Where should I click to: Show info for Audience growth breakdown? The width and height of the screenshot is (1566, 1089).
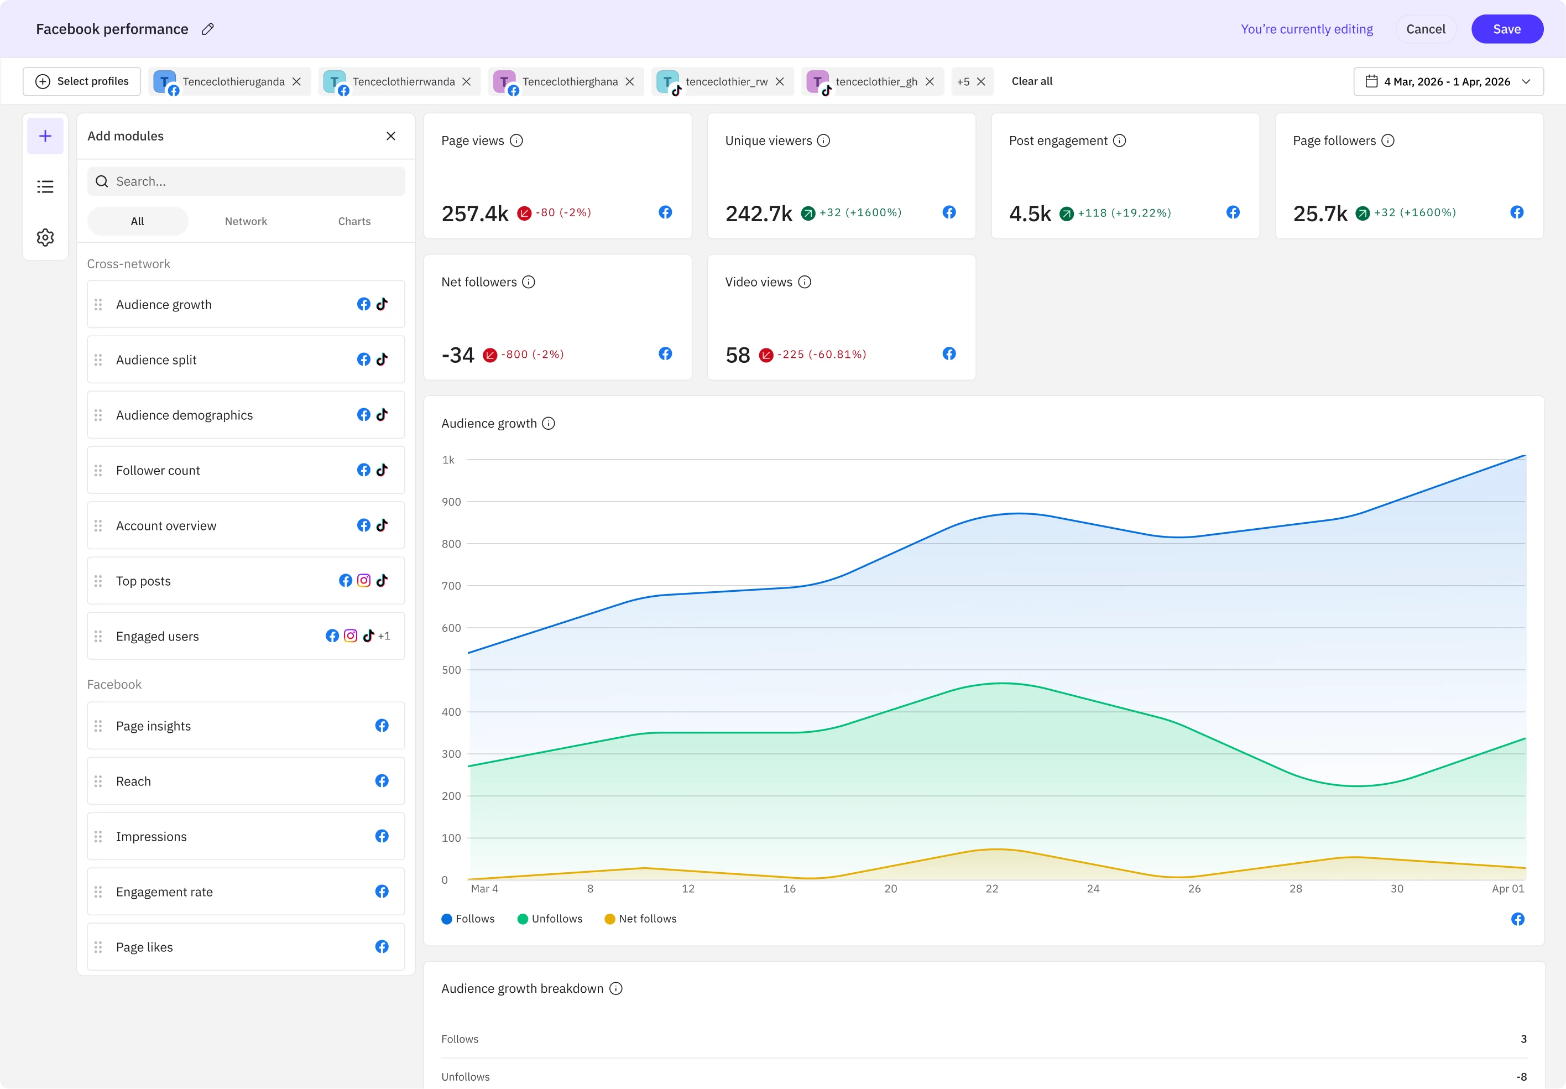point(616,989)
